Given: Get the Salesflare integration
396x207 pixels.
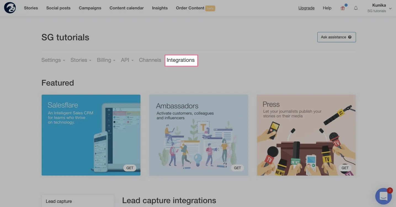Looking at the screenshot, I should pos(130,168).
